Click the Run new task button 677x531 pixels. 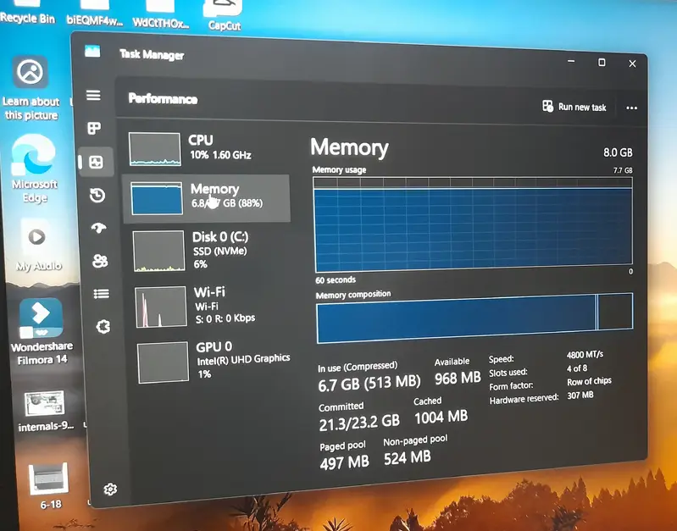[574, 108]
